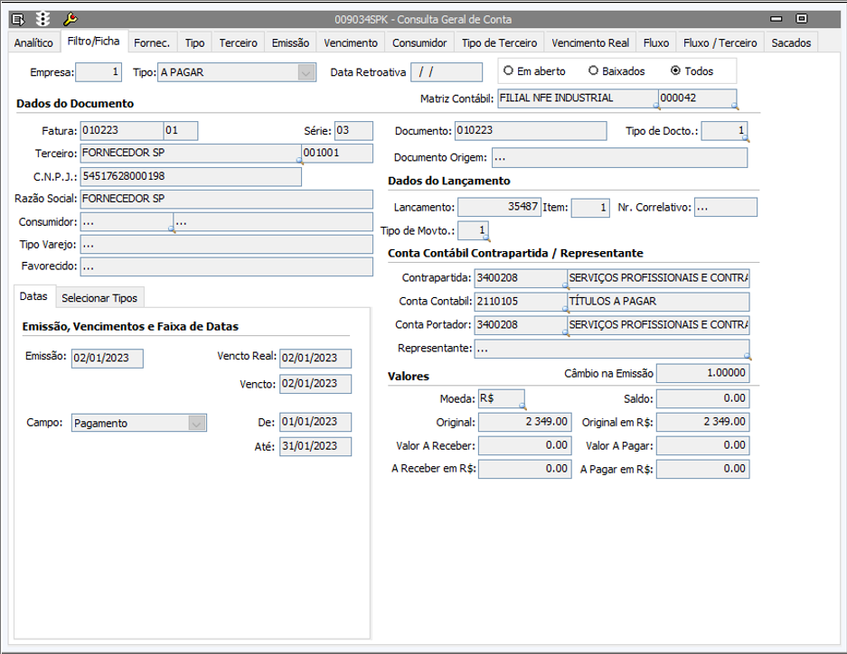This screenshot has height=654, width=847.
Task: Click the Fatura number field
Action: [121, 131]
